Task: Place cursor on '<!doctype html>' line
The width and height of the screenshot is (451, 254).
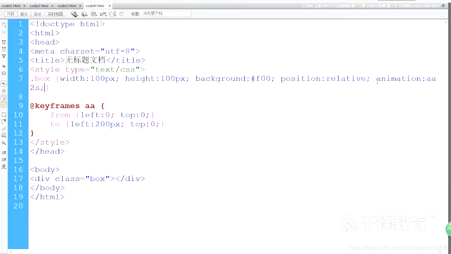Action: pos(67,24)
